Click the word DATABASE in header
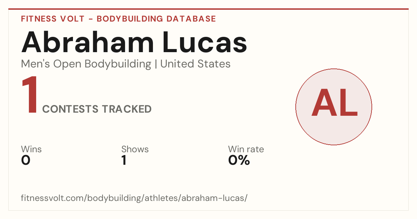 tap(191, 19)
